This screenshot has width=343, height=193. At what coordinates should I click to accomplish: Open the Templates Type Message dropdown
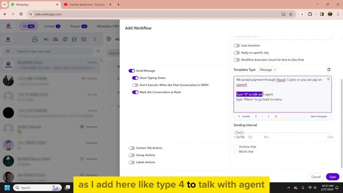pos(268,70)
